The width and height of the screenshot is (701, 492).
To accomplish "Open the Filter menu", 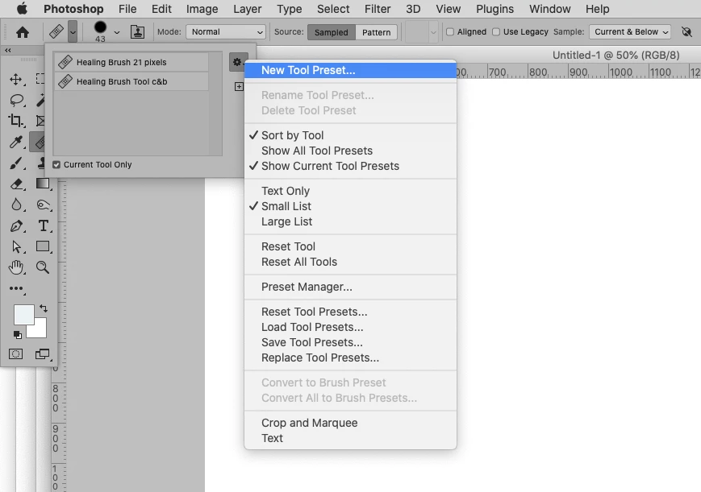I will 378,9.
